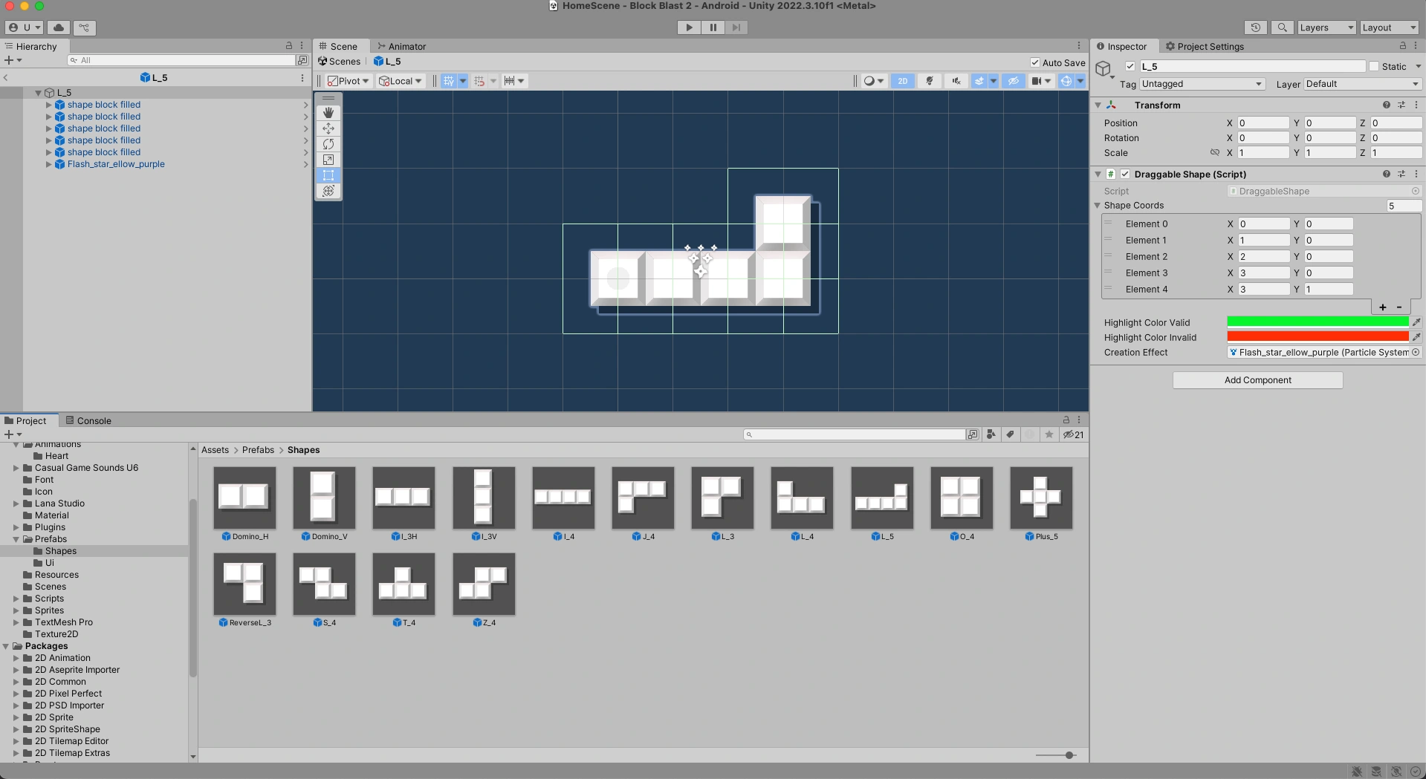
Task: Open the Pivot handle position dropdown
Action: pyautogui.click(x=348, y=81)
